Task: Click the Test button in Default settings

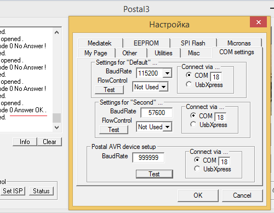Action: point(109,90)
